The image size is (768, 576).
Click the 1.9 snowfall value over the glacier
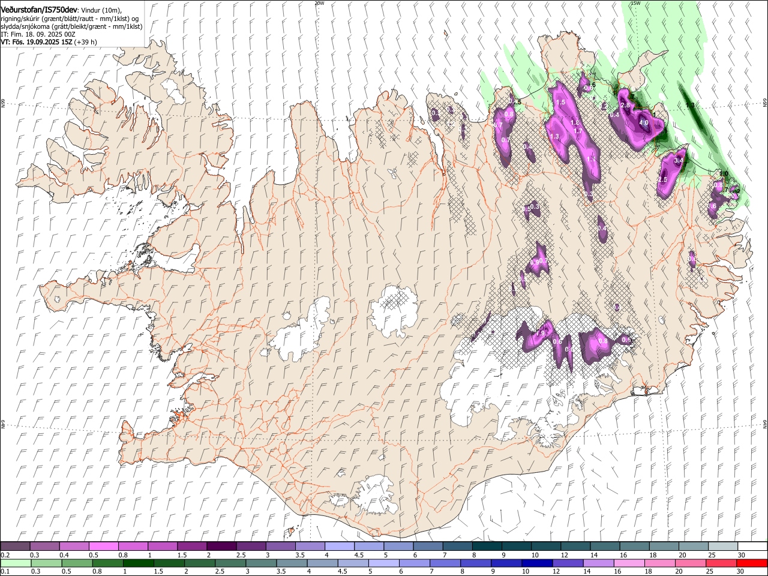[541, 334]
